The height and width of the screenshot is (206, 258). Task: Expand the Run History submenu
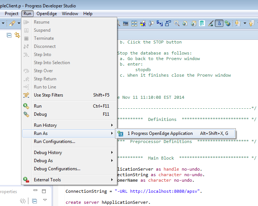[69, 125]
